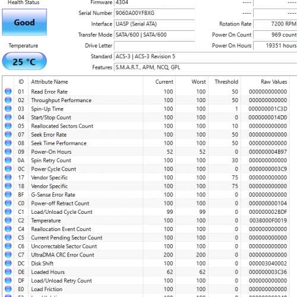297x297 pixels.
Task: Select the Disk Shift attribute name
Action: pyautogui.click(x=42, y=263)
